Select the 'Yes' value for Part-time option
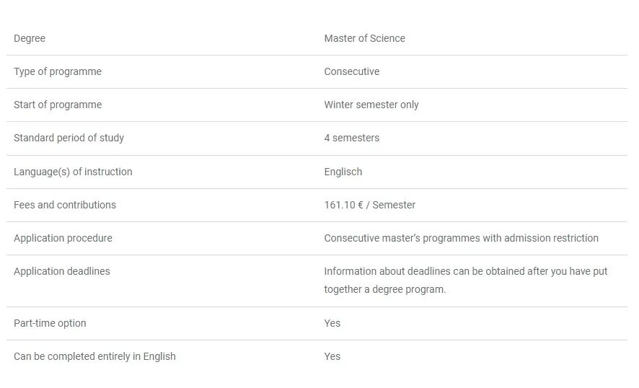The height and width of the screenshot is (388, 639). click(x=332, y=323)
